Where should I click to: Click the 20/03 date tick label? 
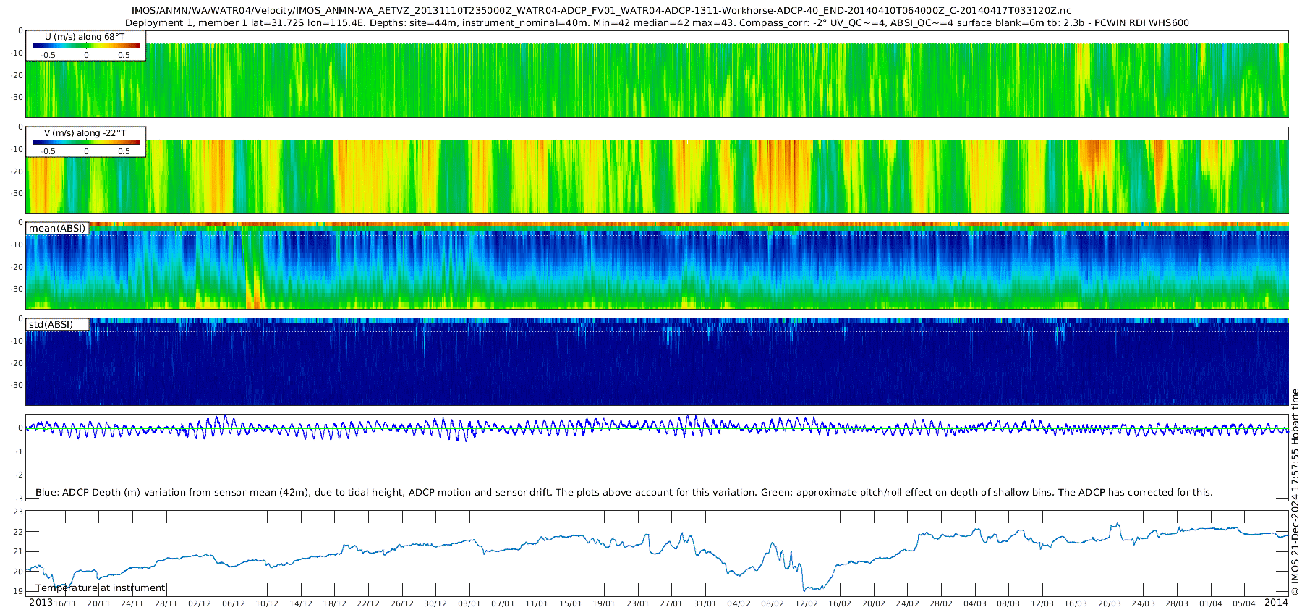click(1110, 604)
